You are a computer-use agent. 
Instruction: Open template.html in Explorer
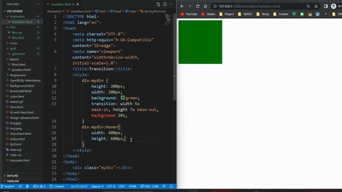(20, 160)
